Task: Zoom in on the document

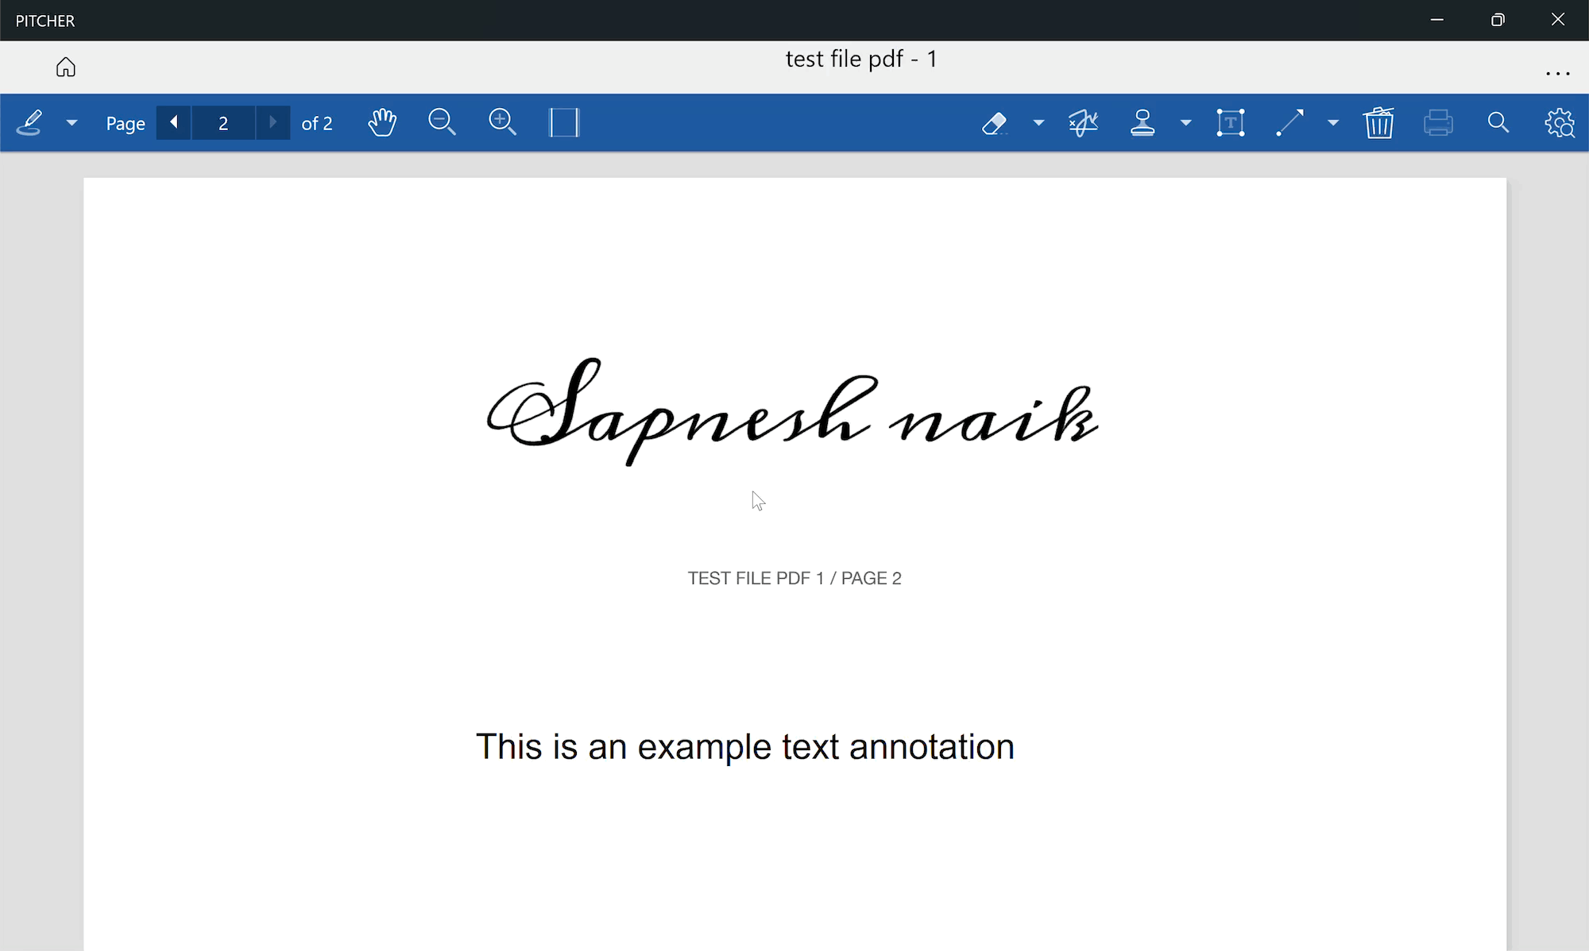Action: [x=502, y=123]
